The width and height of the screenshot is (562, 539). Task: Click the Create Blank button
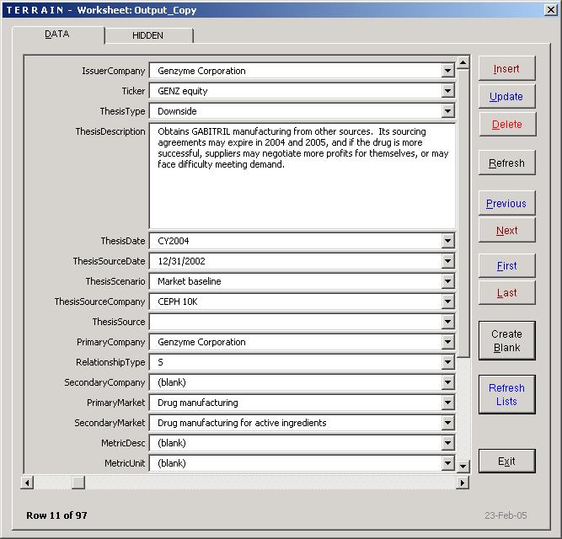tap(506, 340)
